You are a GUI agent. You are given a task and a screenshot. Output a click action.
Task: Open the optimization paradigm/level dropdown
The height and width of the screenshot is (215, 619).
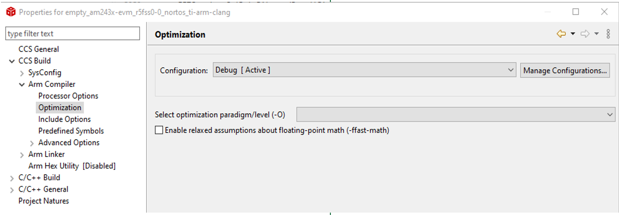[x=456, y=114]
